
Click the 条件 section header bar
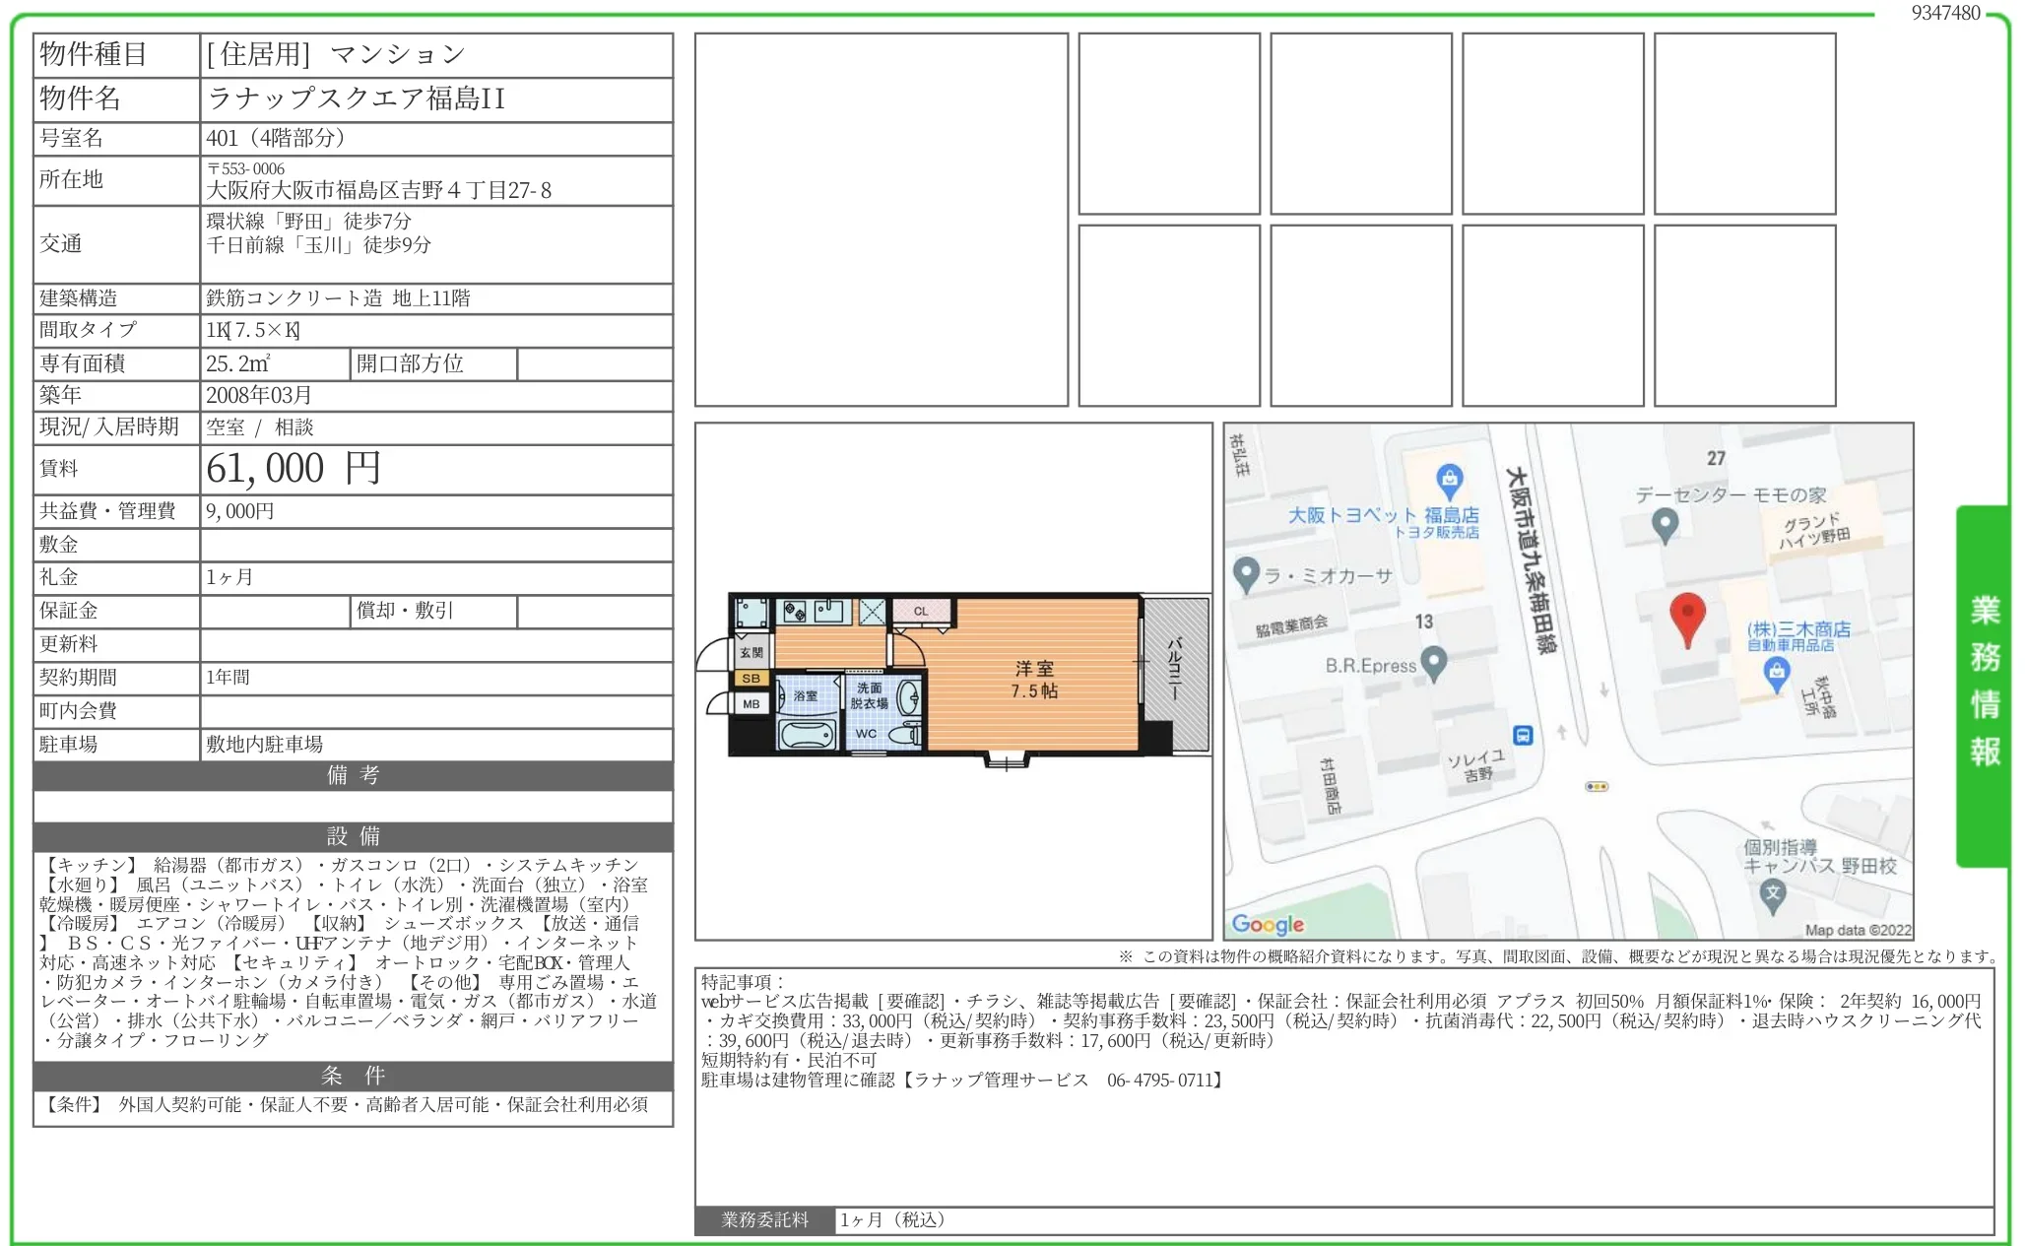pyautogui.click(x=353, y=1075)
